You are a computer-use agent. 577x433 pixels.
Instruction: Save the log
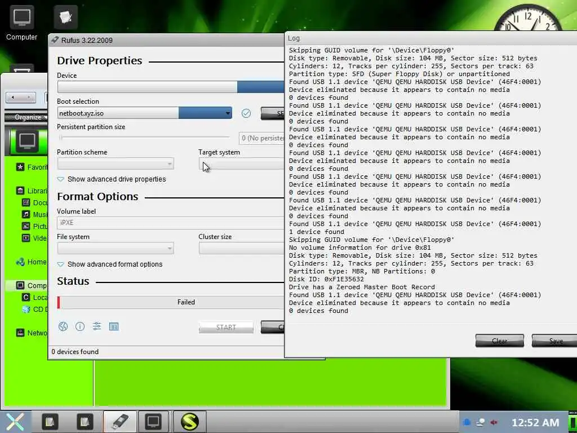click(554, 341)
